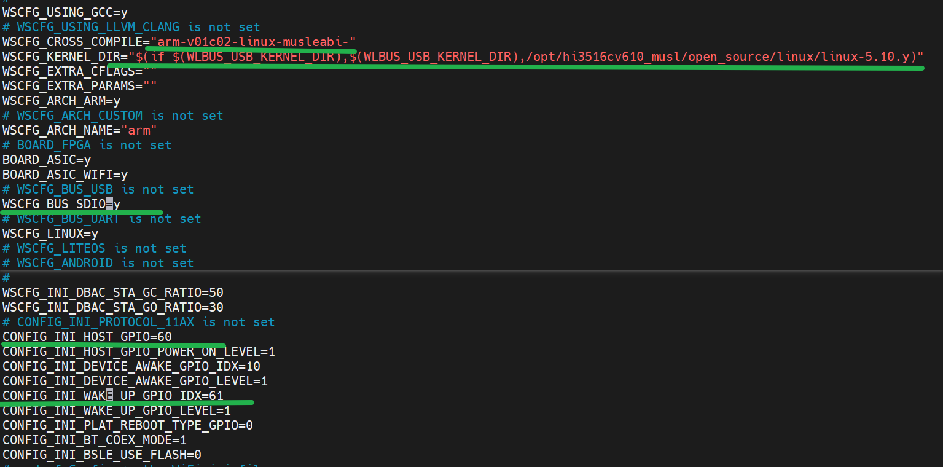The height and width of the screenshot is (467, 943).
Task: Click WSCFG_ANDROID is not set comment
Action: pos(98,263)
